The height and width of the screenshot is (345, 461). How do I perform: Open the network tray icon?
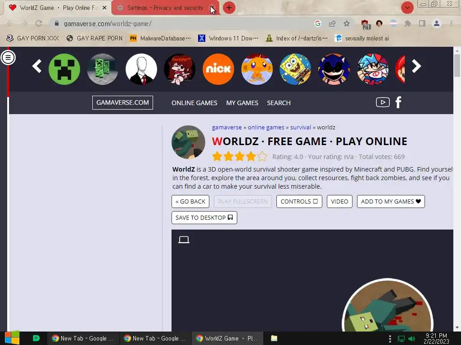[401, 339]
